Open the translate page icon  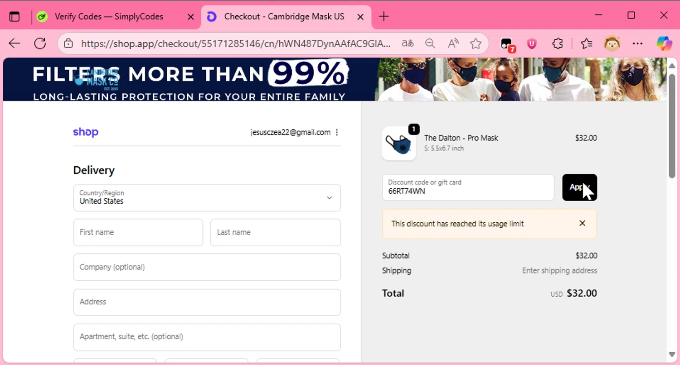pyautogui.click(x=408, y=43)
